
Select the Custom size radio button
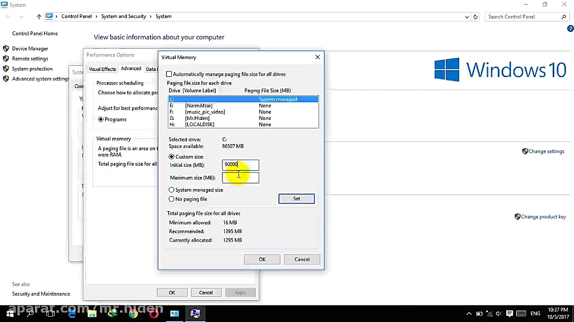171,157
